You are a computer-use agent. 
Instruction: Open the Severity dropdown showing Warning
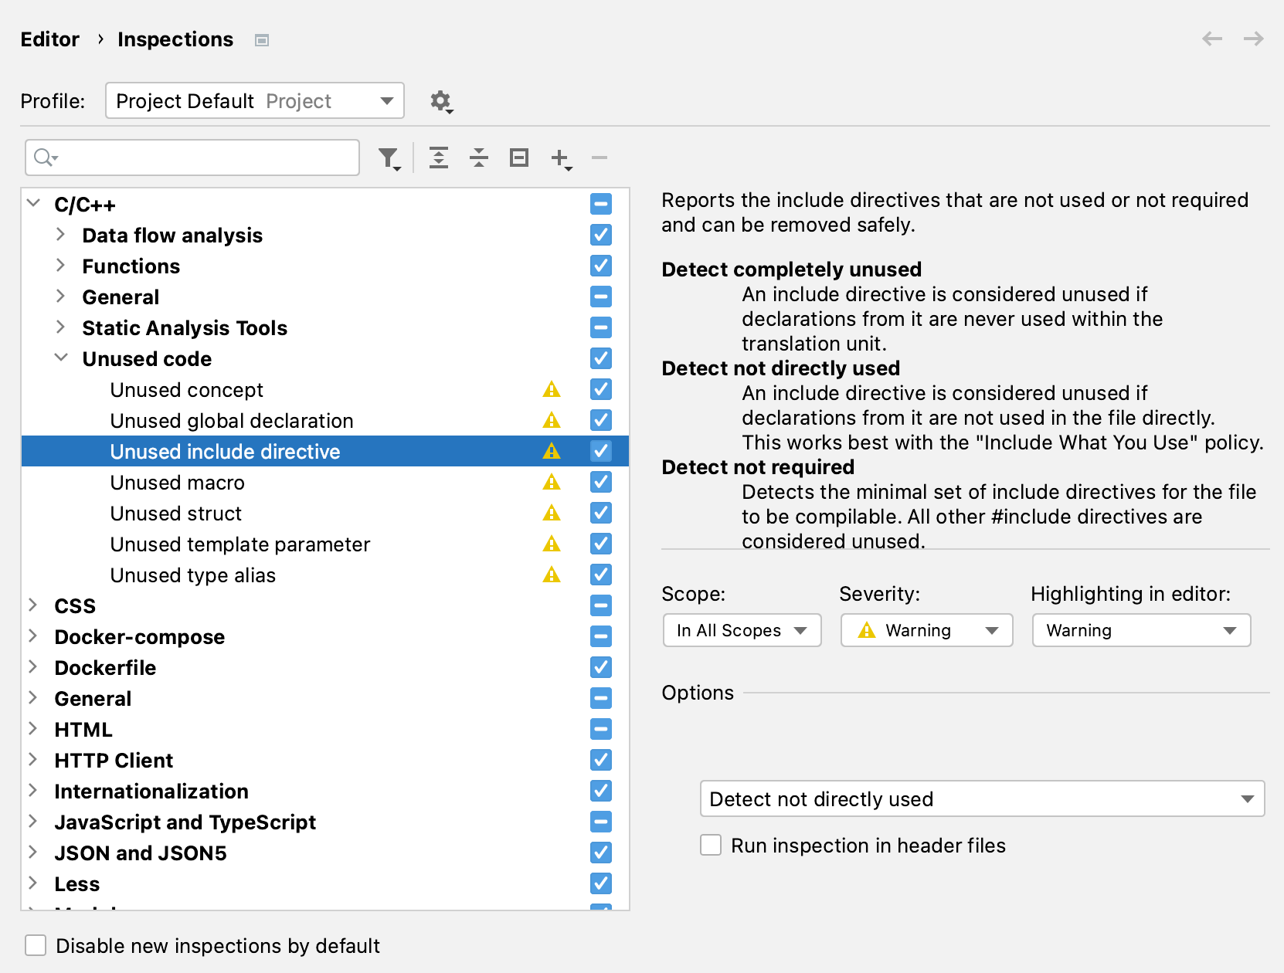click(x=926, y=630)
